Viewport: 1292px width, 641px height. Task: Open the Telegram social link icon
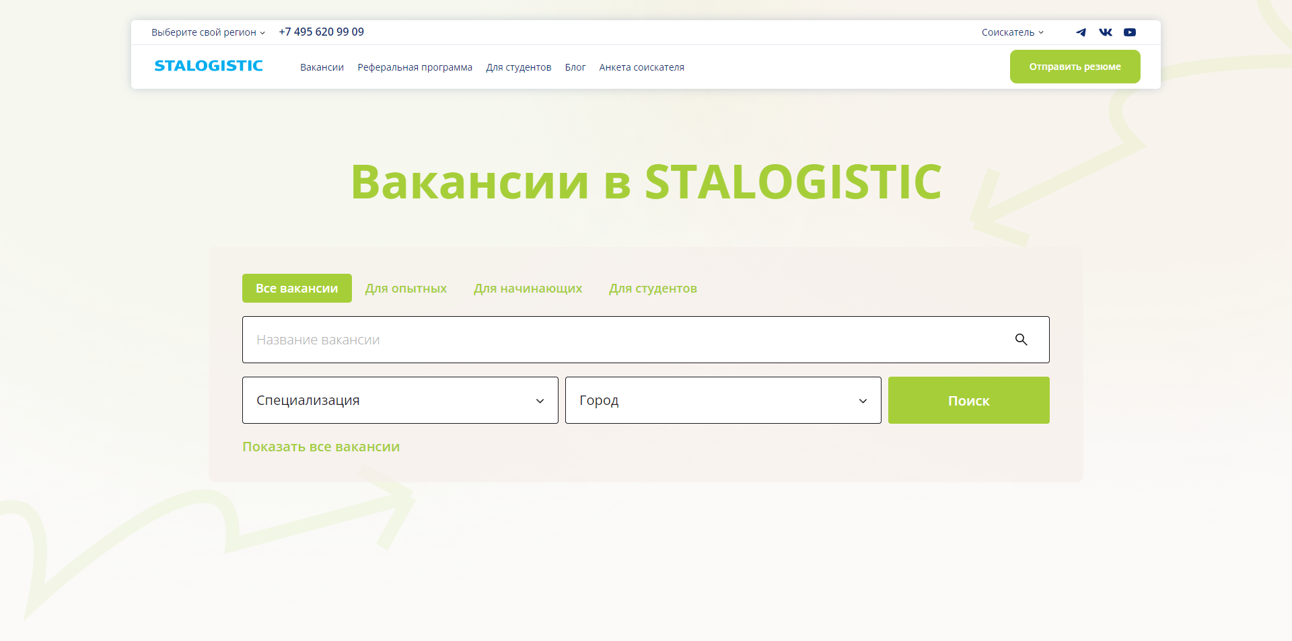(x=1081, y=32)
